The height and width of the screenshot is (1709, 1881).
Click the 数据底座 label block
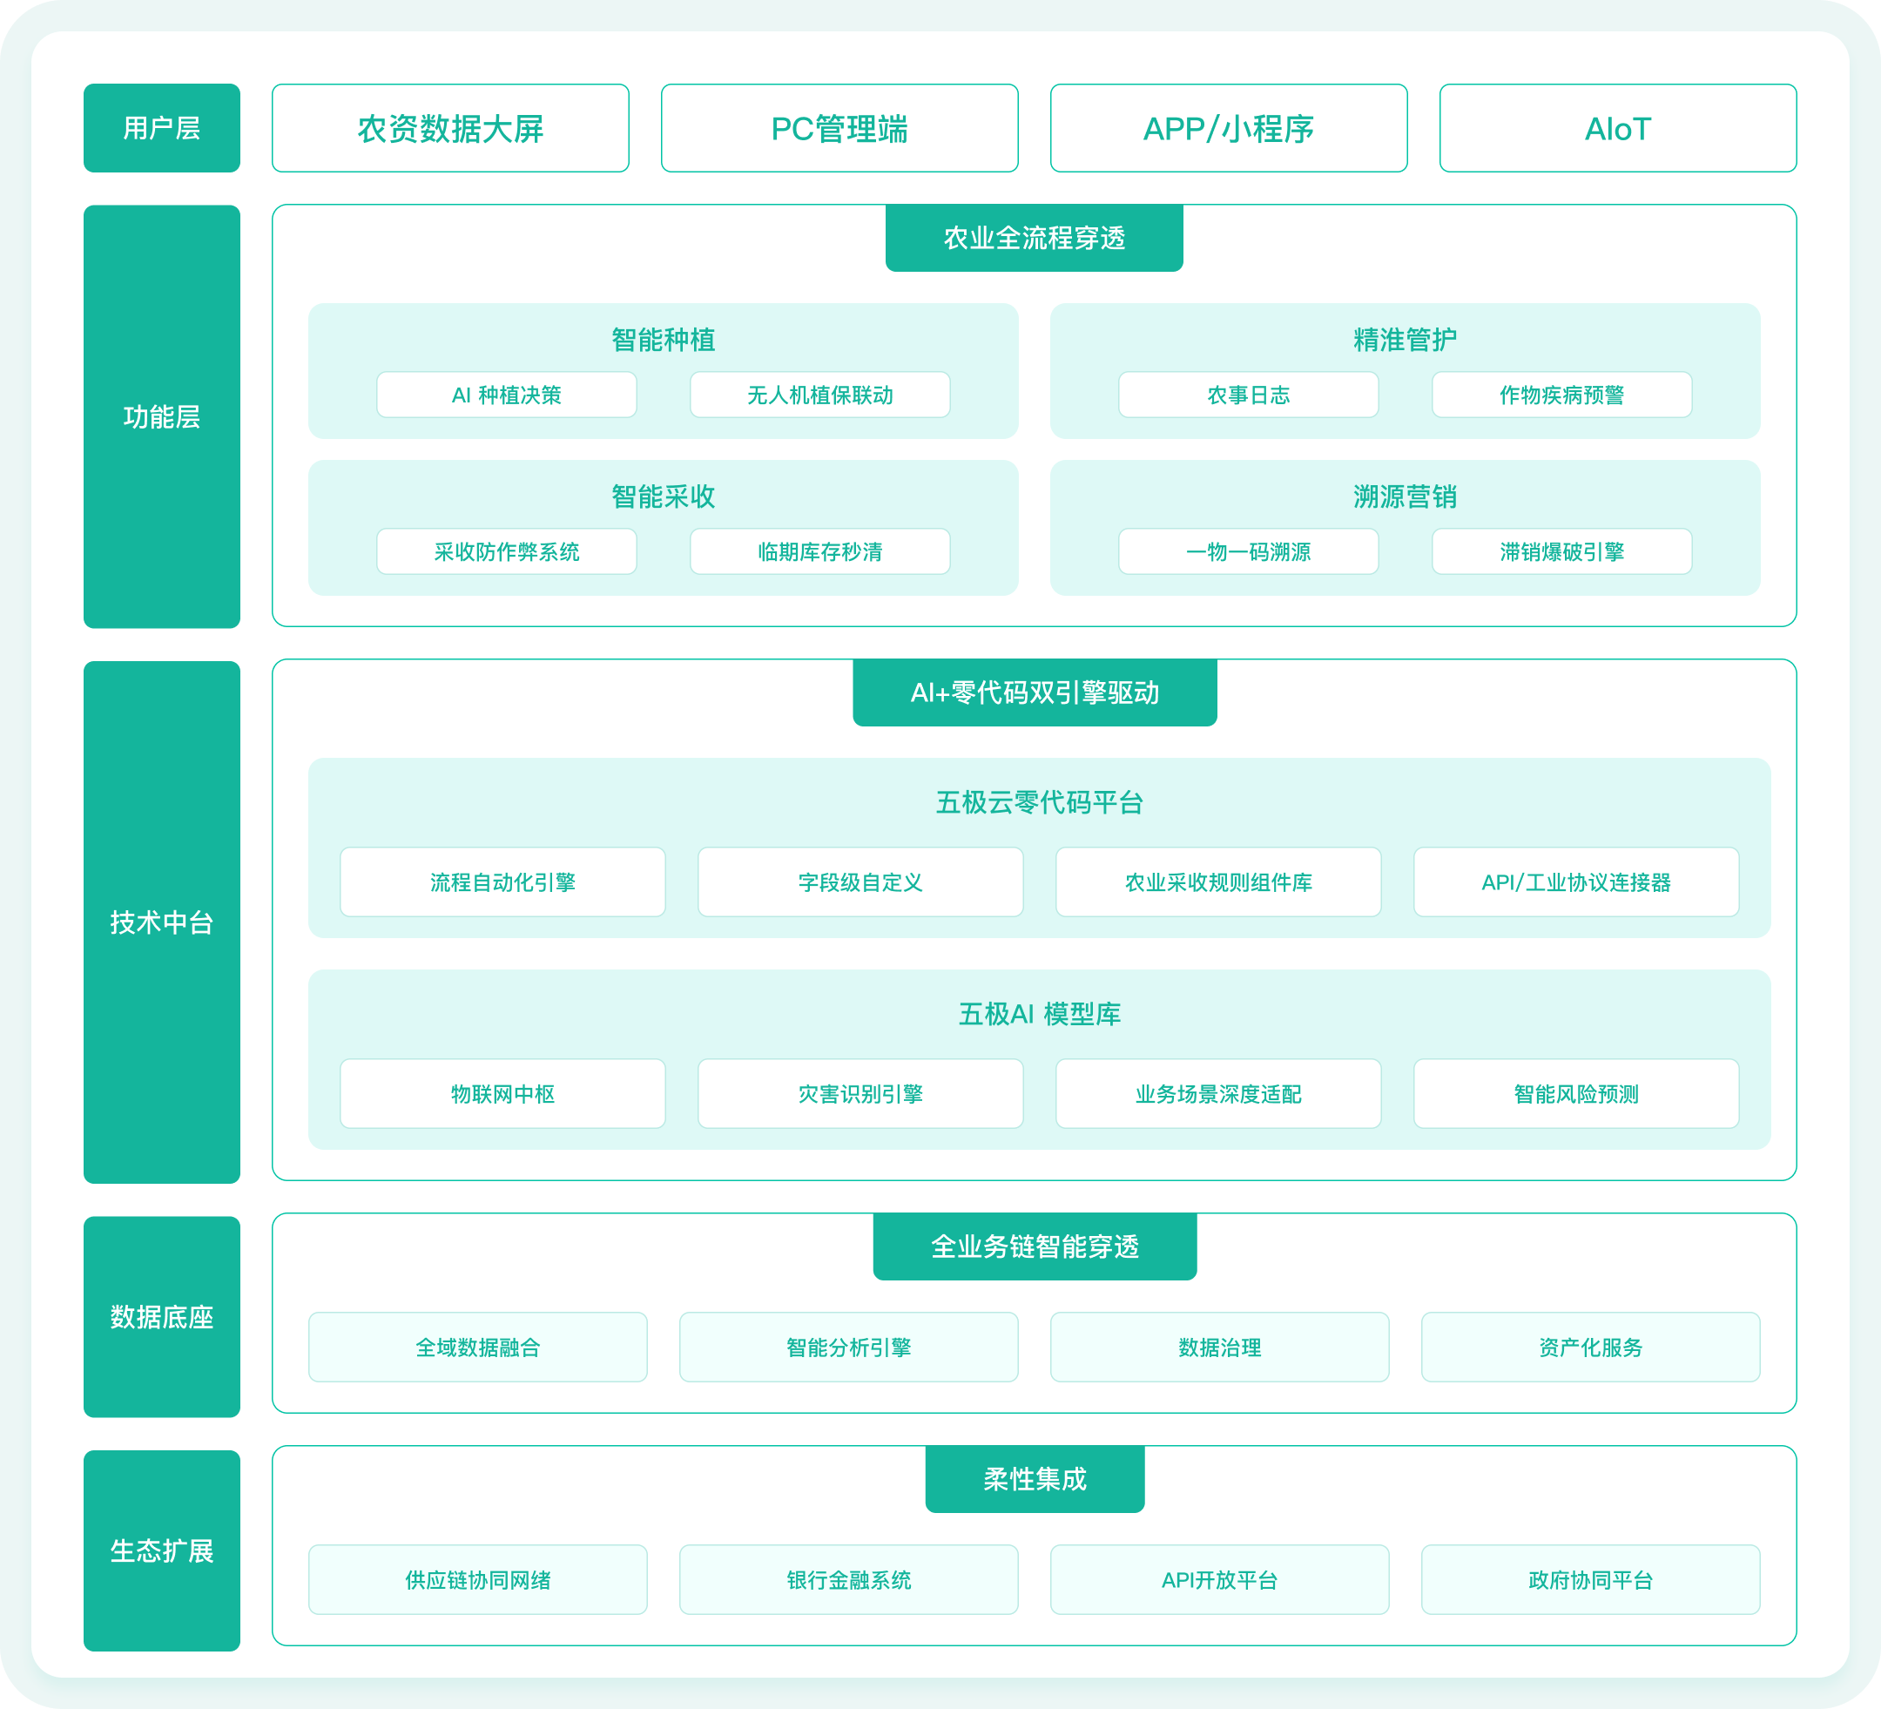161,1317
